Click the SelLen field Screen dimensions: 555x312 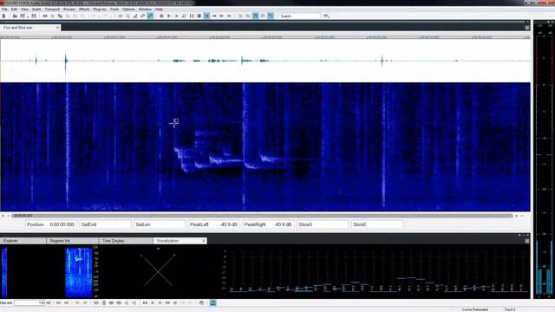pyautogui.click(x=160, y=224)
